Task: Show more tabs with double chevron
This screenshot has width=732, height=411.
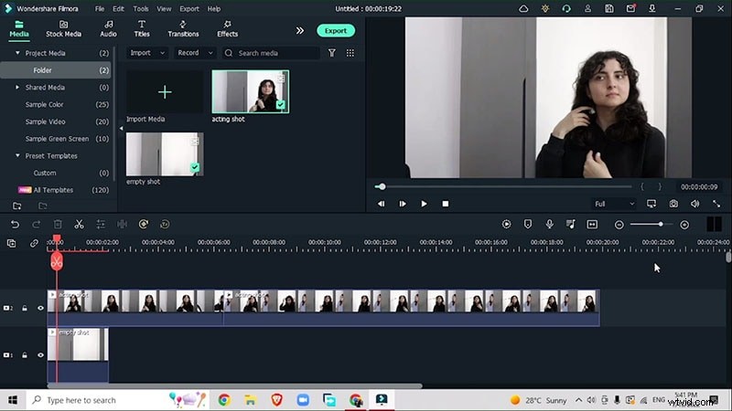Action: [x=300, y=31]
